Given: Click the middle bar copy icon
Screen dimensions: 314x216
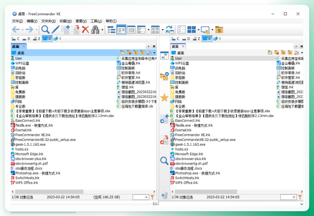Looking at the screenshot, I should point(164,119).
